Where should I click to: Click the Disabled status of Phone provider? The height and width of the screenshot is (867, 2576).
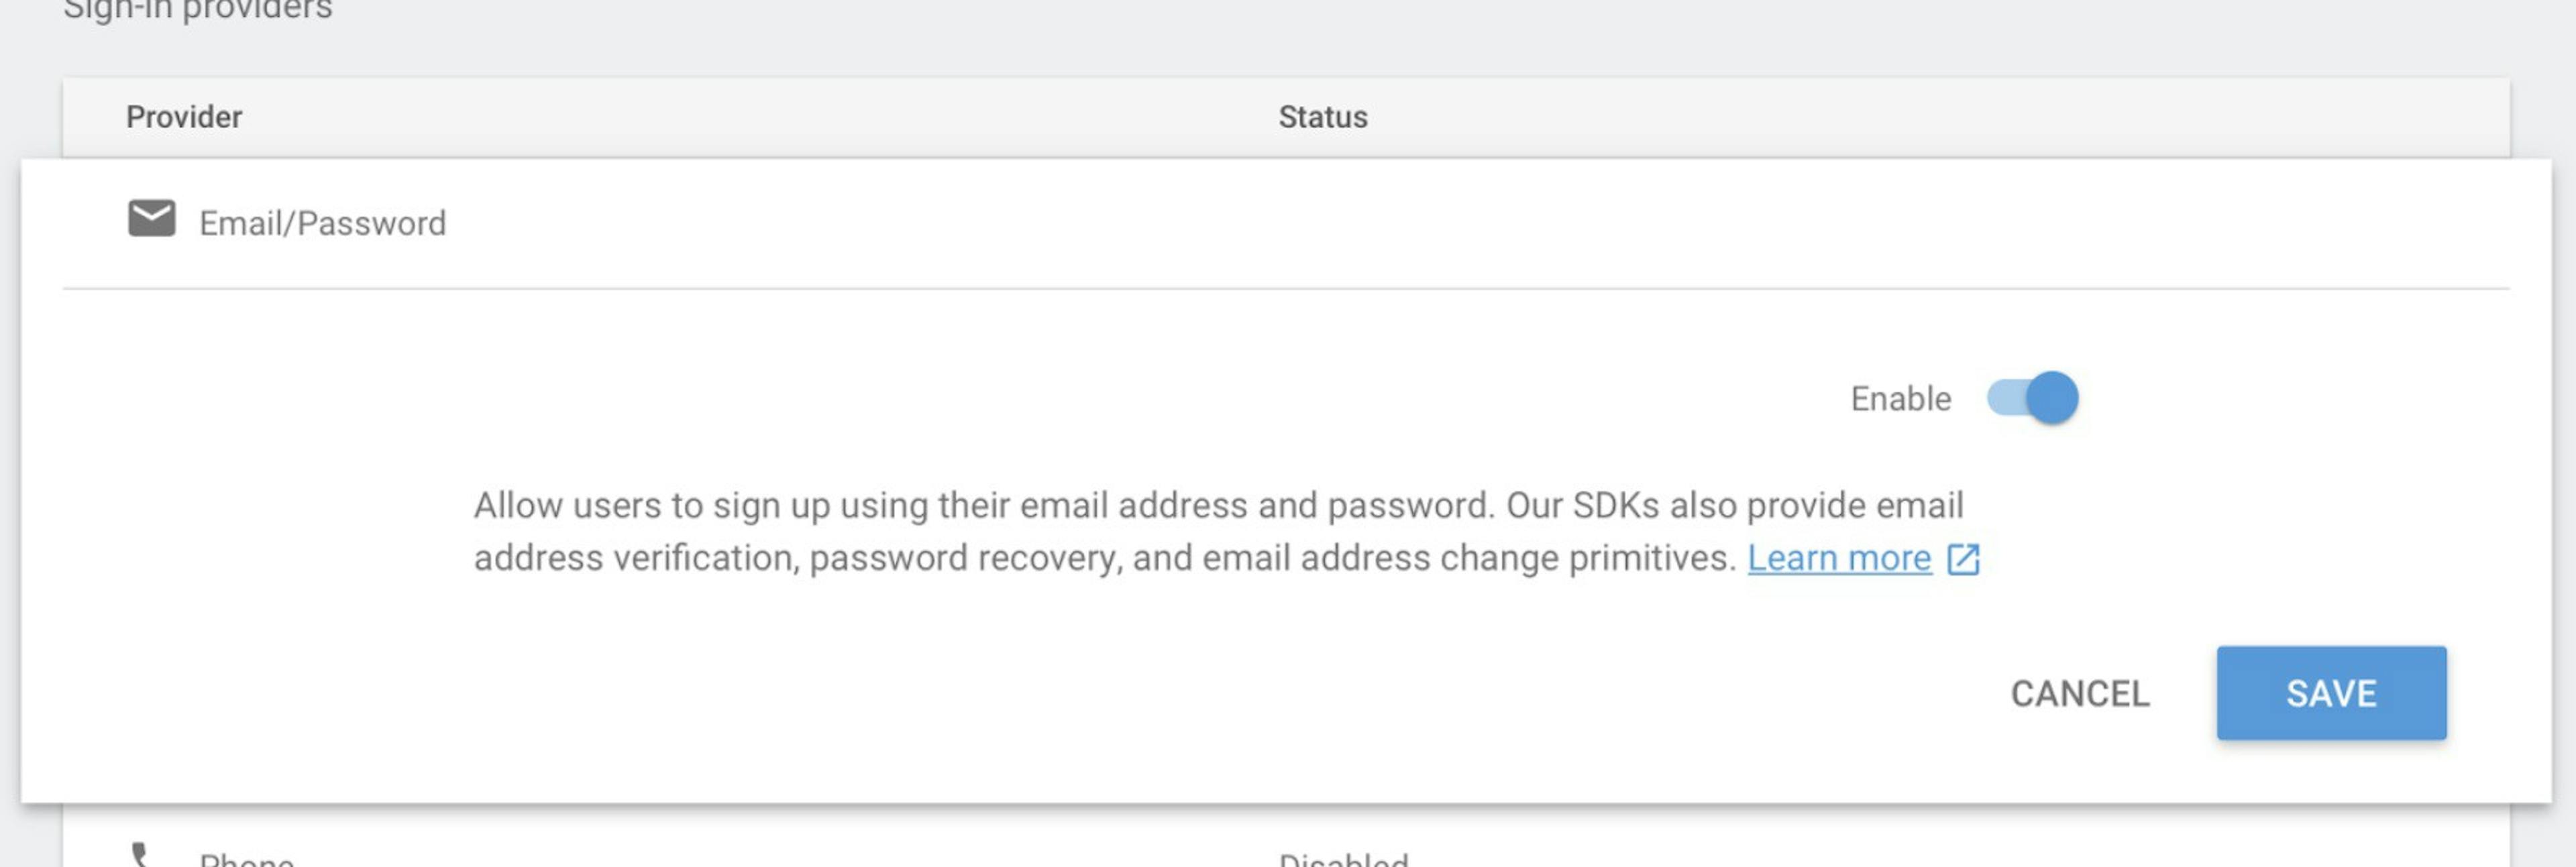1343,858
